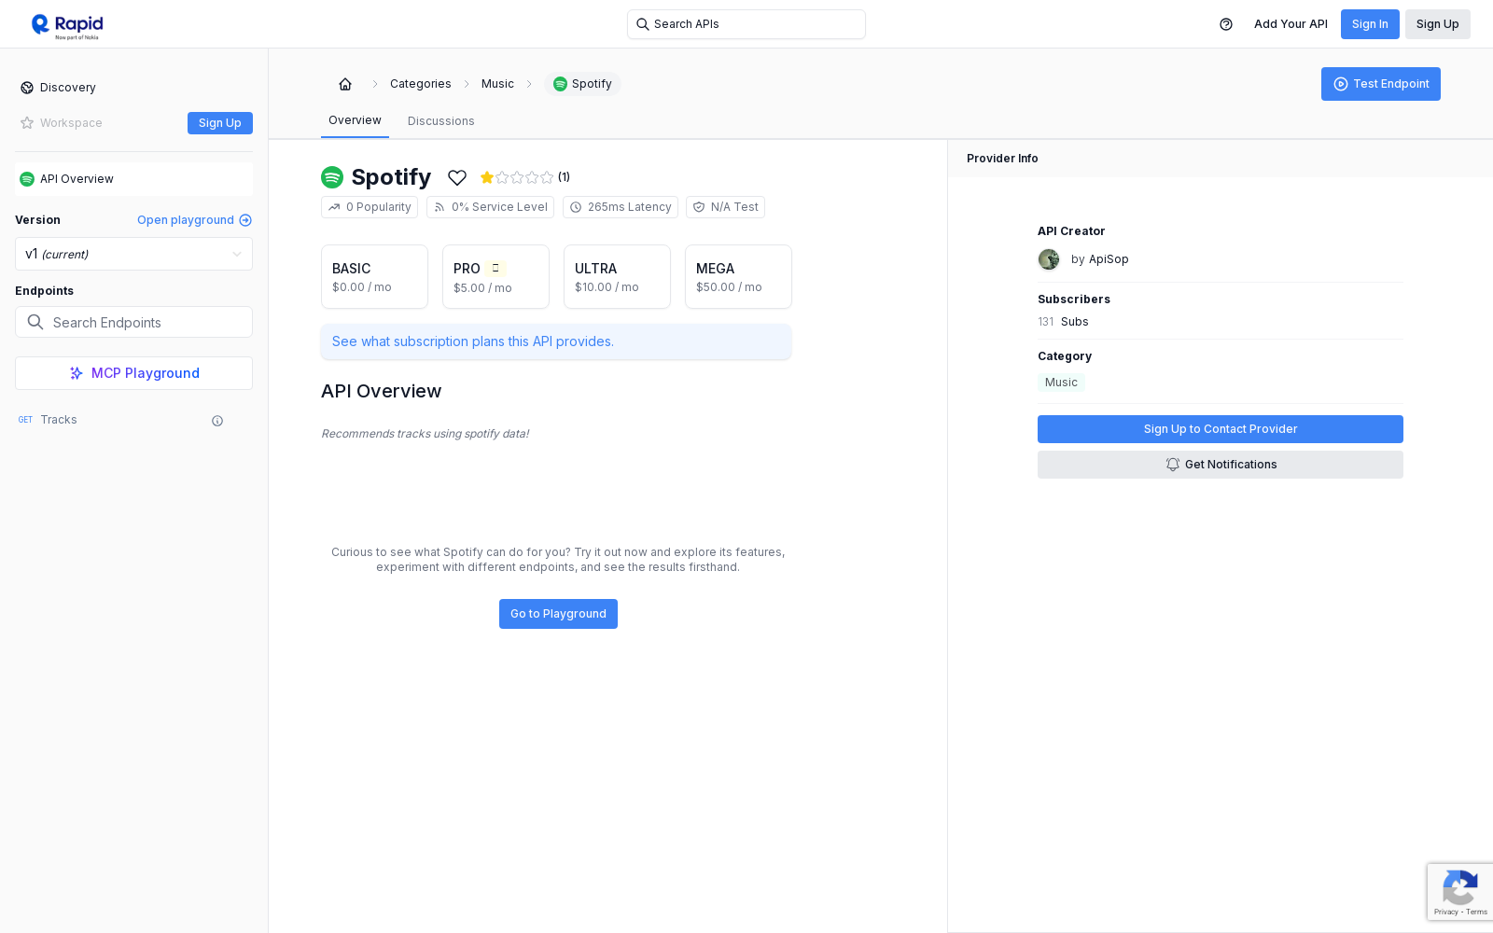Click the Sign In button
Image resolution: width=1493 pixels, height=933 pixels.
click(x=1370, y=24)
